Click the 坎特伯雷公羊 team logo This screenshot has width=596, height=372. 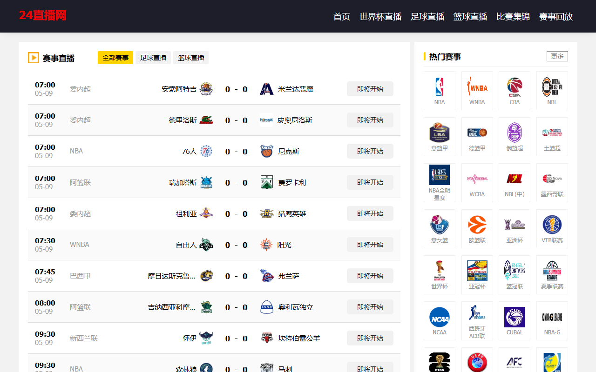click(267, 338)
